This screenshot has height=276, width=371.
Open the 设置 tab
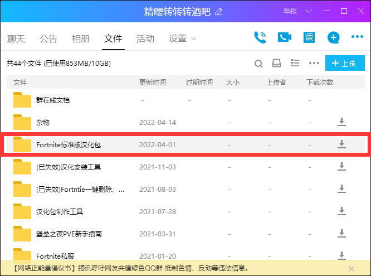178,38
